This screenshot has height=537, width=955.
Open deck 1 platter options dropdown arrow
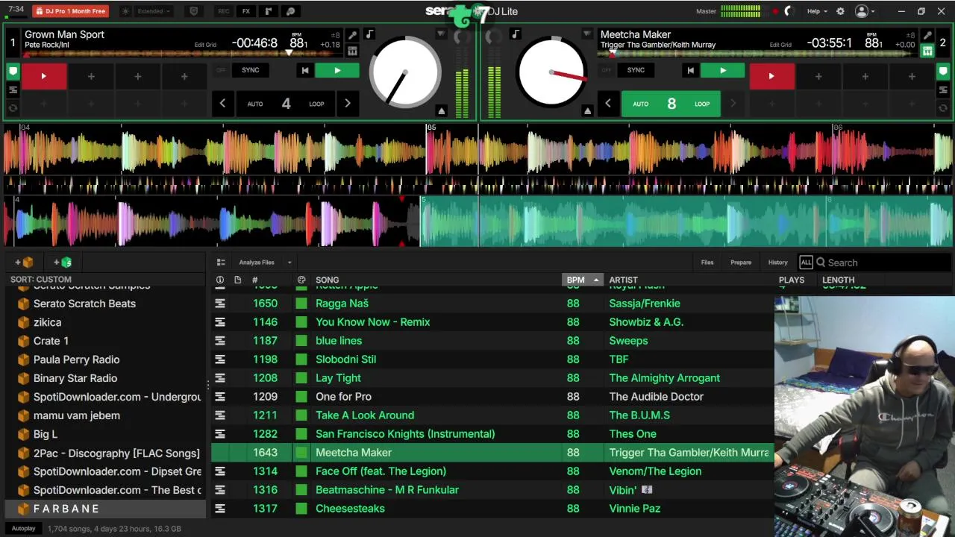click(x=441, y=34)
